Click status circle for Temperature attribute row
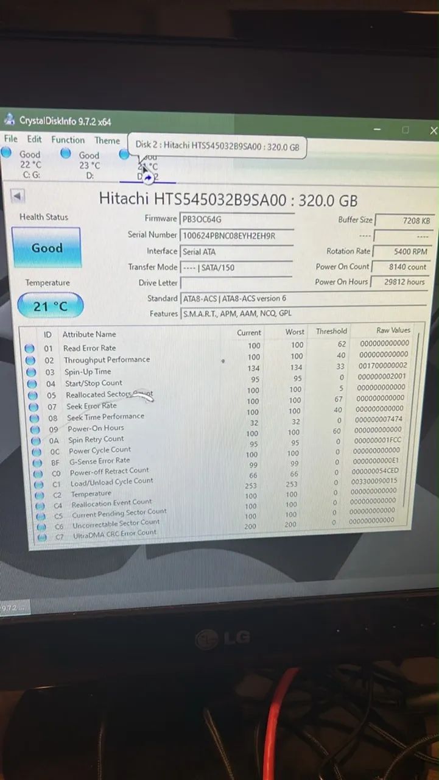Image resolution: width=439 pixels, height=780 pixels. [x=40, y=495]
